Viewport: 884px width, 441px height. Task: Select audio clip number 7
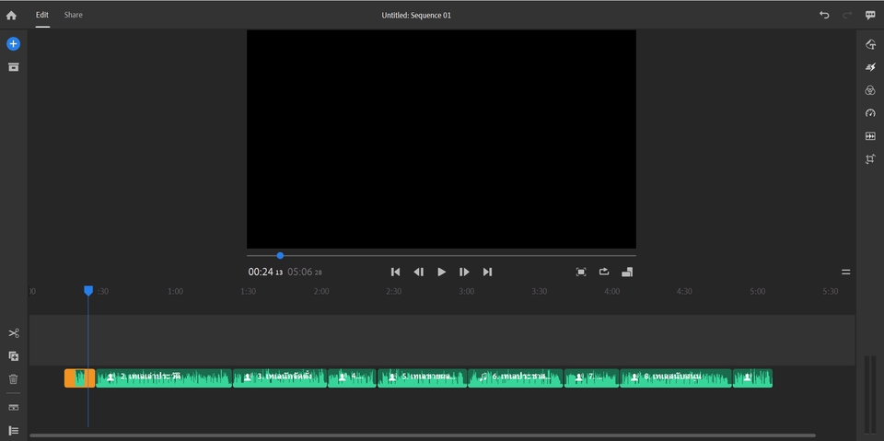[592, 377]
